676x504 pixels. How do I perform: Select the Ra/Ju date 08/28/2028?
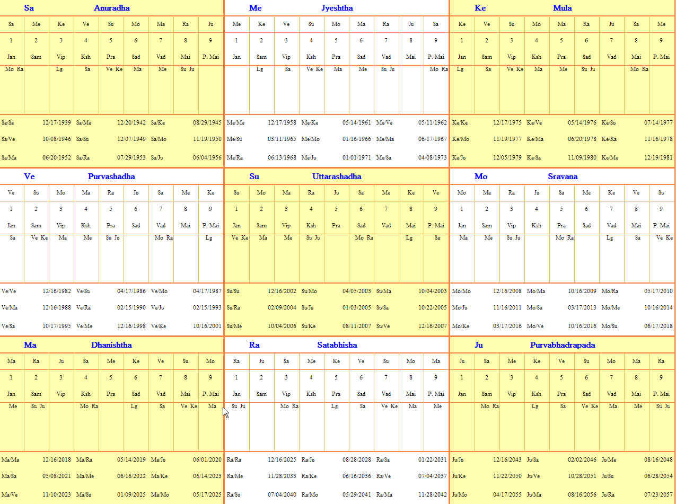click(x=356, y=459)
